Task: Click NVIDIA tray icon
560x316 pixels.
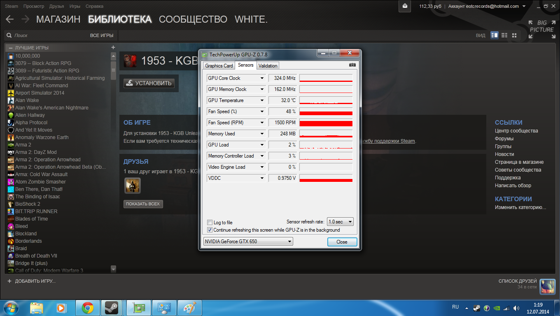Action: coord(497,308)
